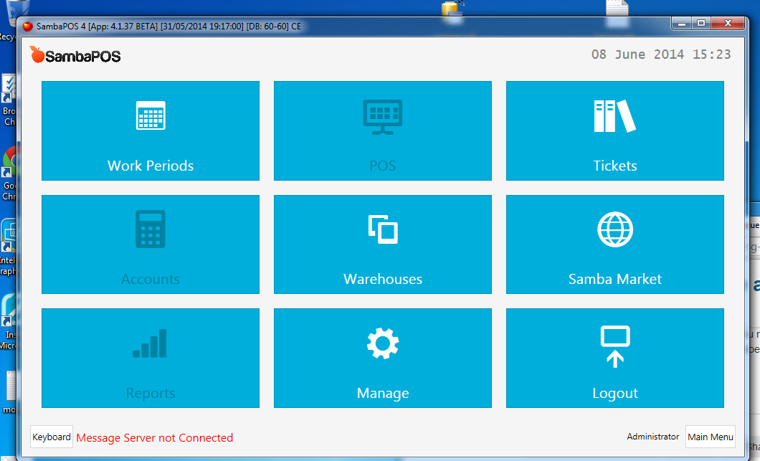Click the Recycle Bin desktop icon
The image size is (760, 461).
pyautogui.click(x=9, y=19)
